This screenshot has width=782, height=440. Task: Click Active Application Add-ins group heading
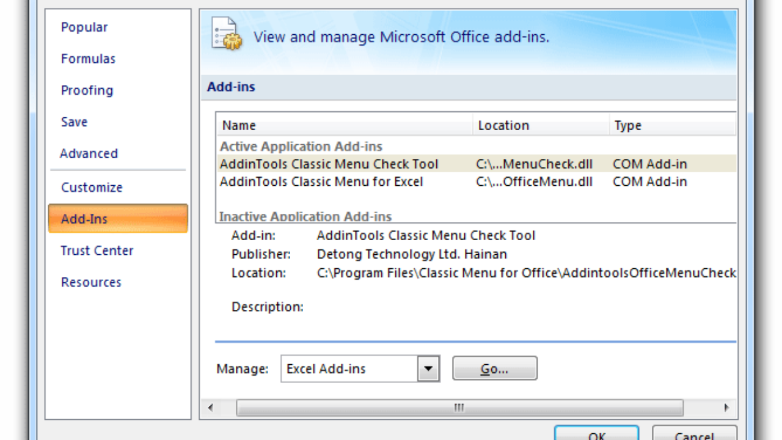click(x=301, y=147)
